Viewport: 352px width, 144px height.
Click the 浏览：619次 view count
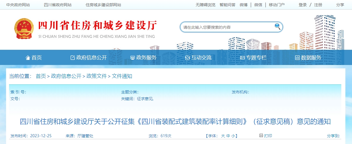160,136
